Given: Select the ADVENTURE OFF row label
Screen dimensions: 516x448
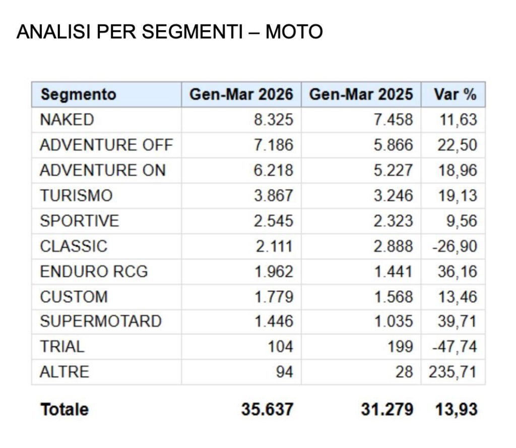Looking at the screenshot, I should (x=106, y=145).
